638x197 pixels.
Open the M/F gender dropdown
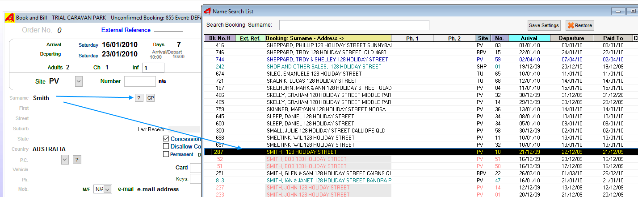(x=108, y=189)
